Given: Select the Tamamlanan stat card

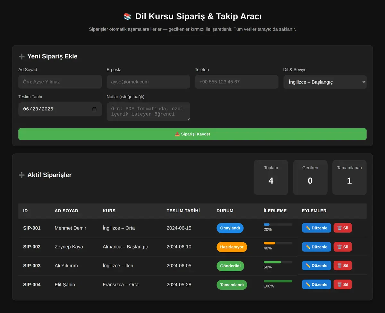Looking at the screenshot, I should (349, 178).
